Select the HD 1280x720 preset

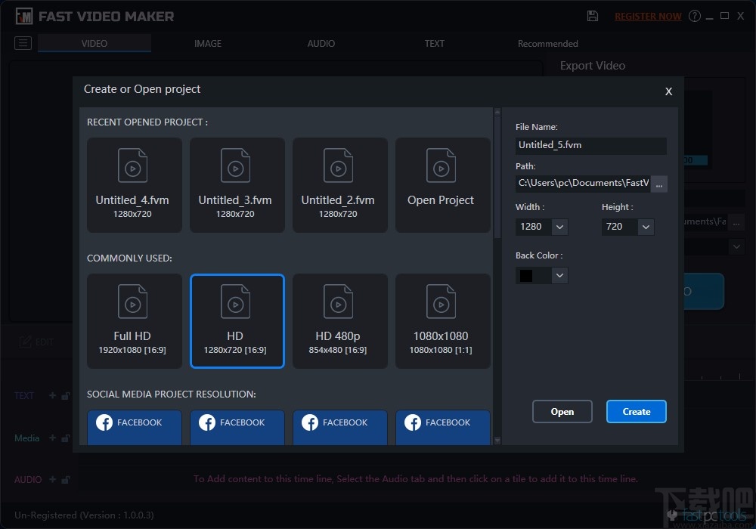pyautogui.click(x=237, y=321)
